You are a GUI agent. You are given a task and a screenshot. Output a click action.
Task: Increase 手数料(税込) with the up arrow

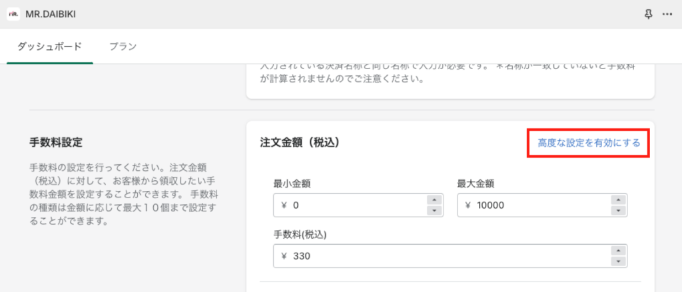[x=617, y=251]
